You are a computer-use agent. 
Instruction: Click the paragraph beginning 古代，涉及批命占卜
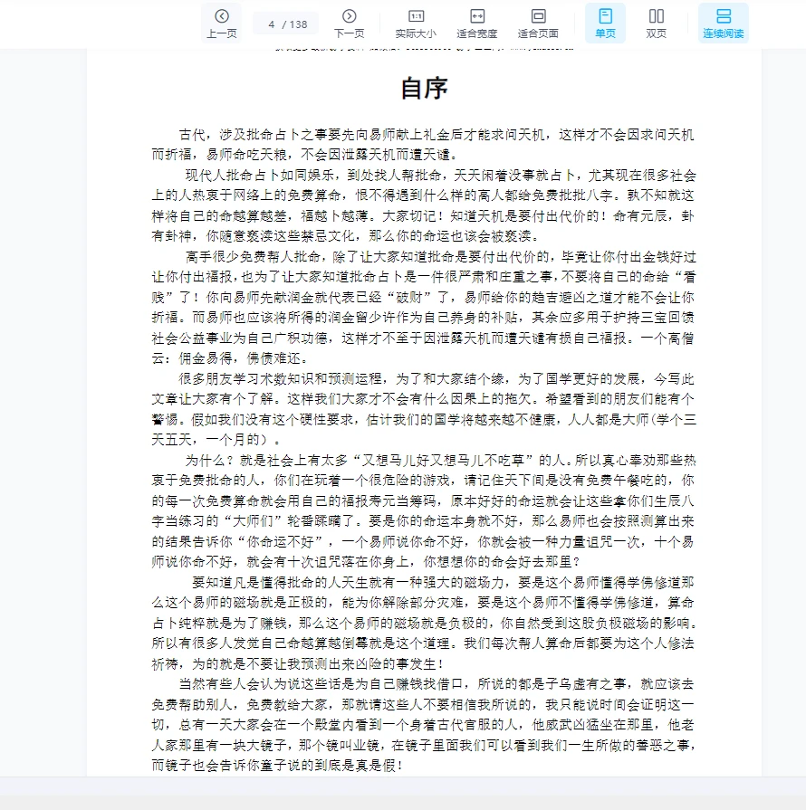[423, 145]
